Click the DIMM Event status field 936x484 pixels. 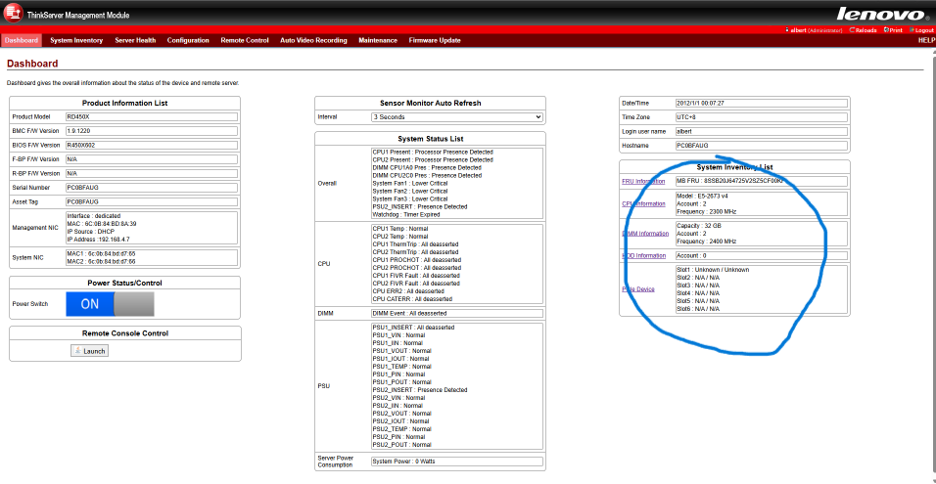pyautogui.click(x=456, y=313)
